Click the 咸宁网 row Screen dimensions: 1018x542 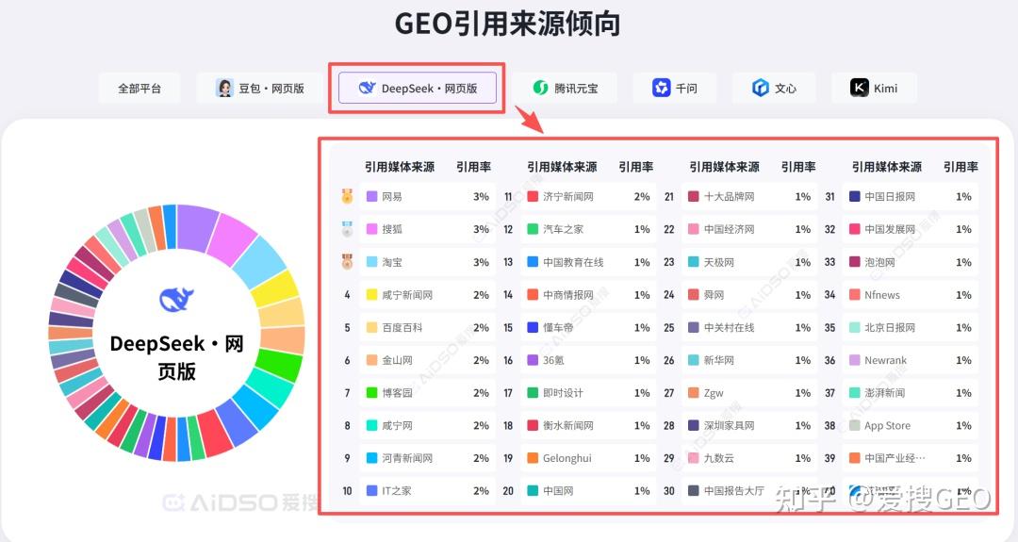pos(428,425)
